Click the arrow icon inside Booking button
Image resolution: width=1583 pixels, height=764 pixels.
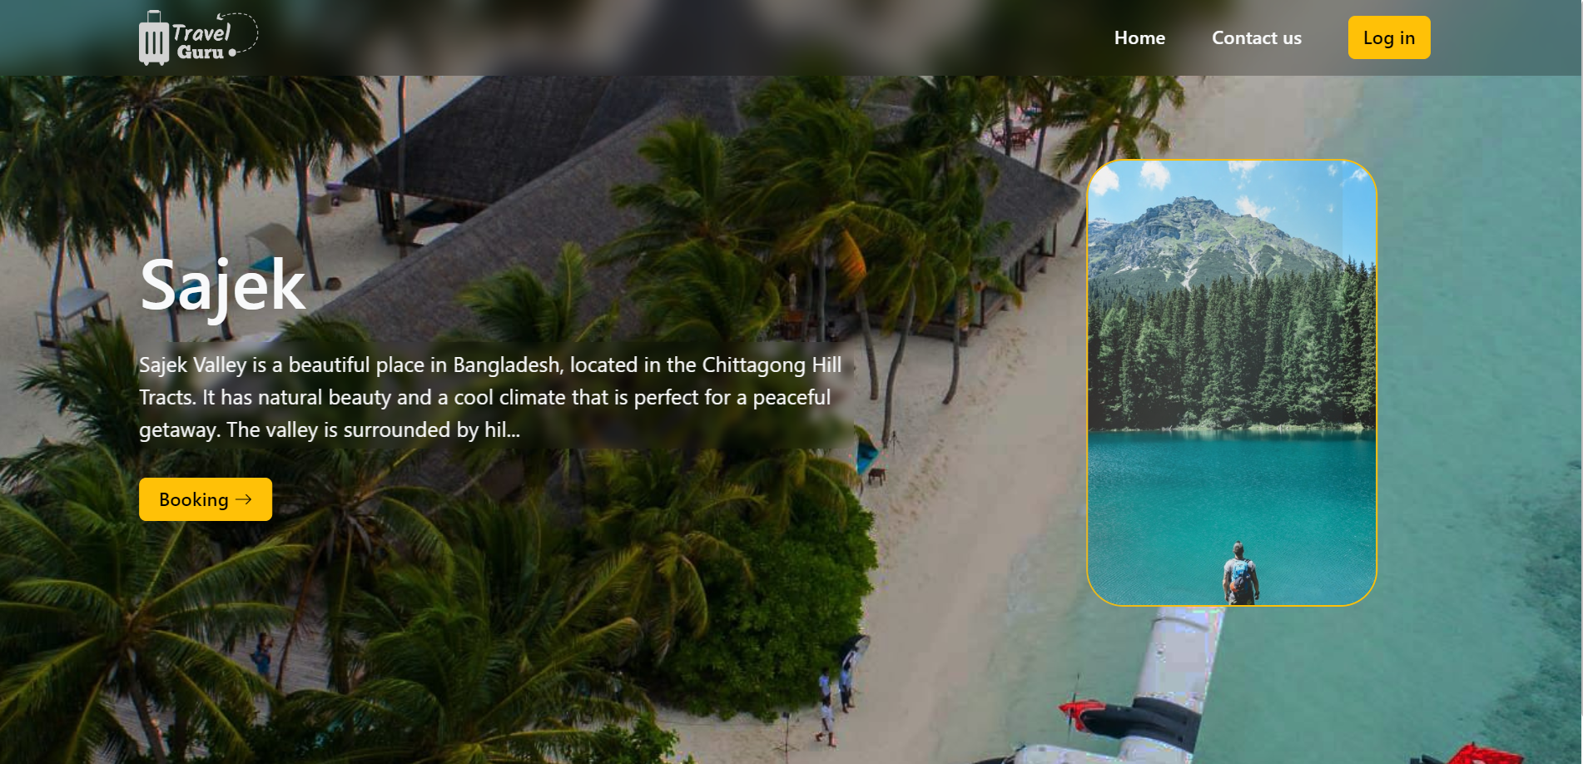244,499
